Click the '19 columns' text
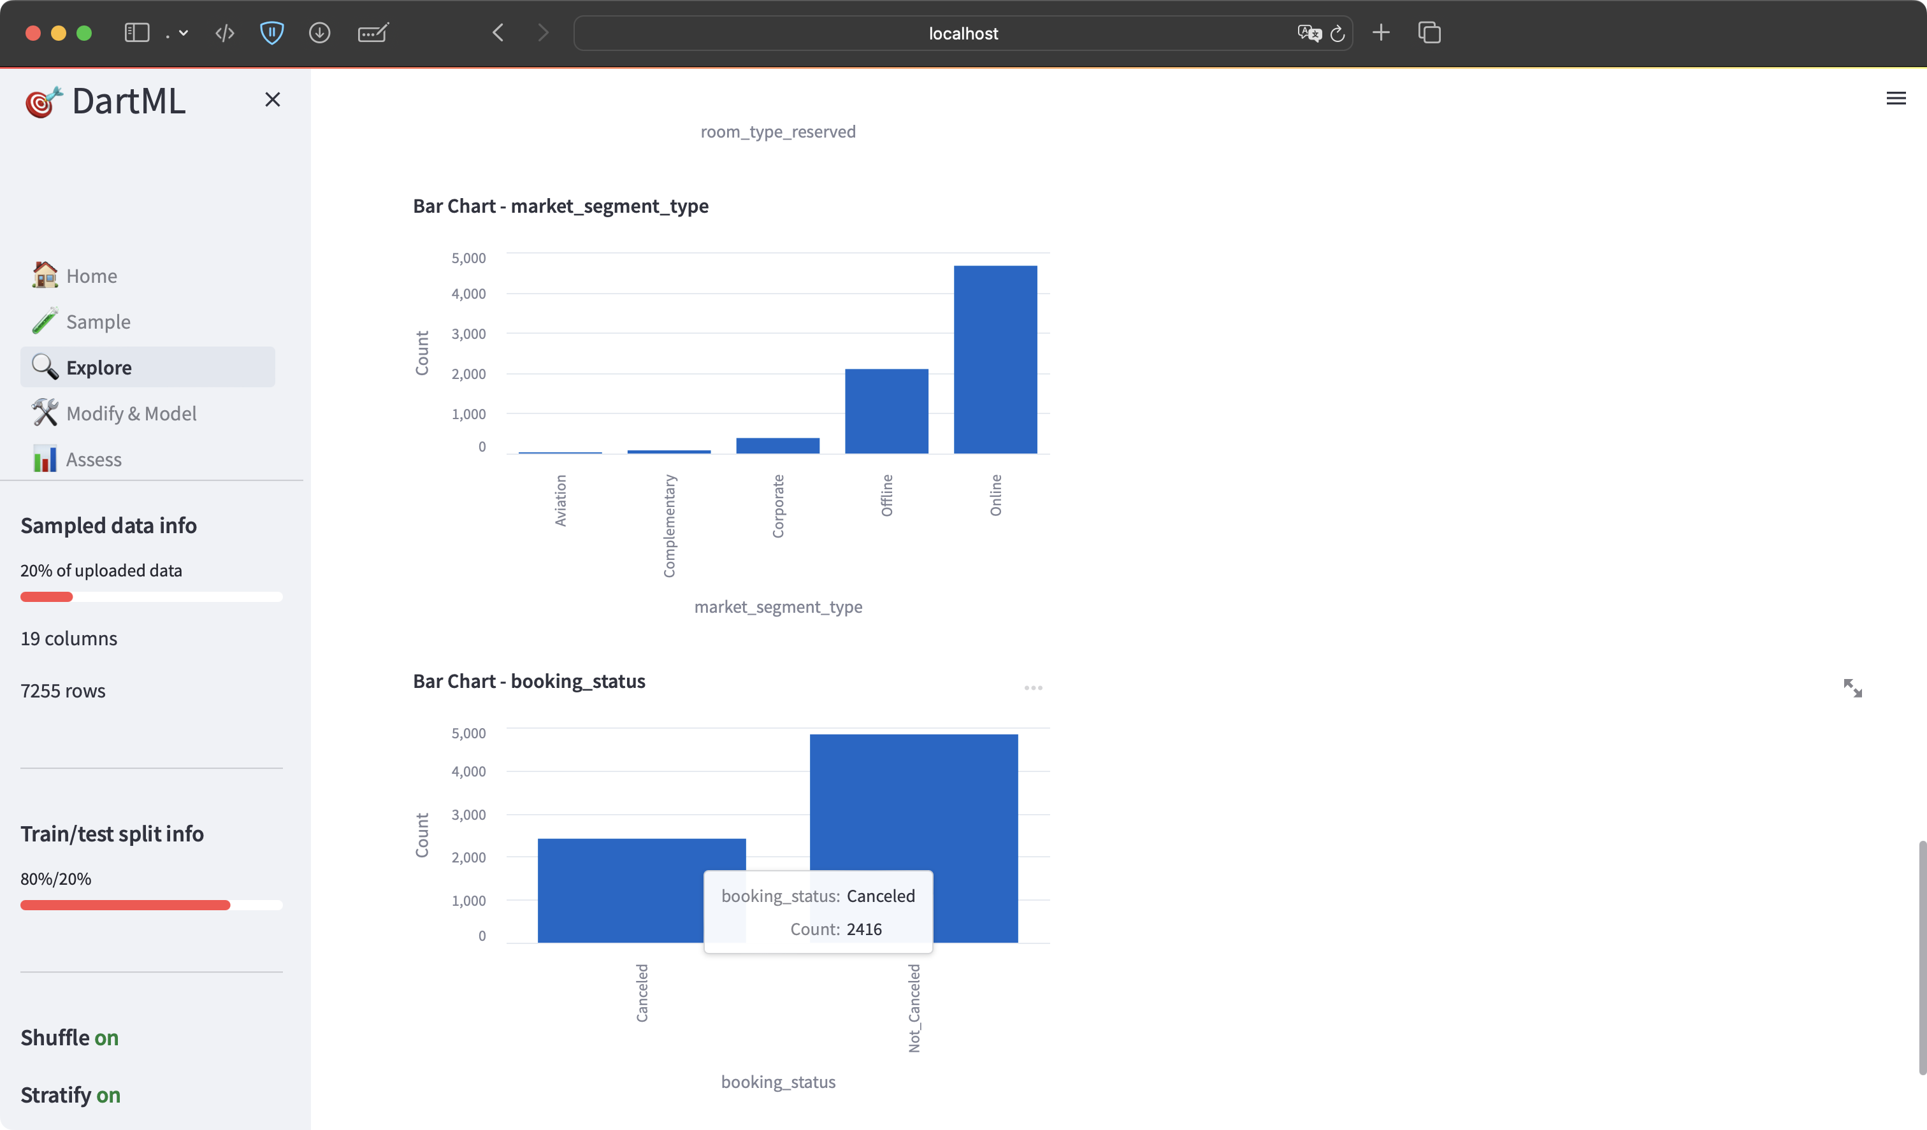 point(69,638)
